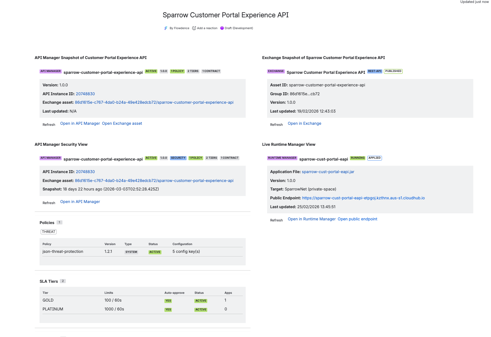
Task: Expand the 2 TIERS badge on the API card
Action: (192, 71)
